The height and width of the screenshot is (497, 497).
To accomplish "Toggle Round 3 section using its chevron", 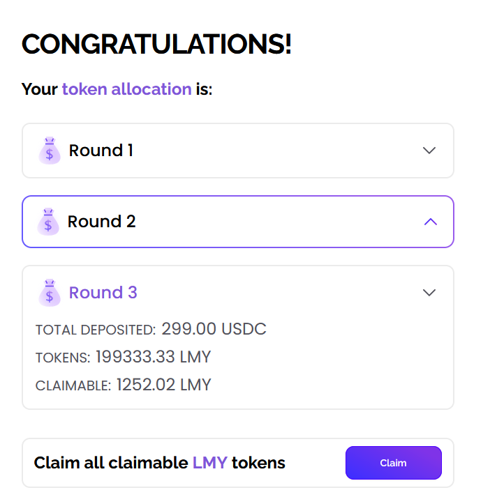I will pos(429,293).
